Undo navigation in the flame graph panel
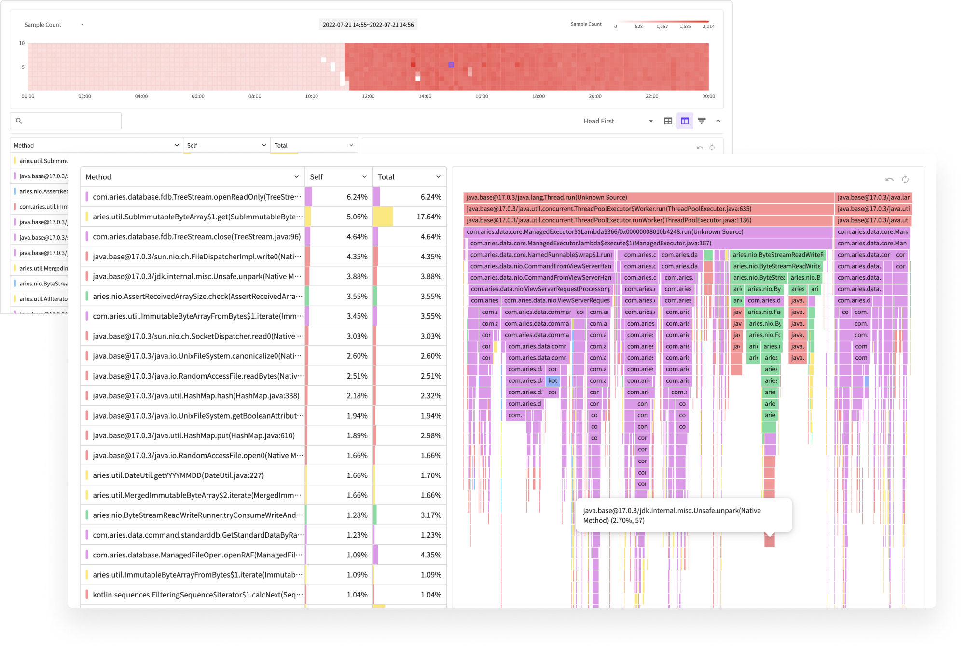Image resolution: width=965 pixels, height=651 pixels. pyautogui.click(x=889, y=179)
